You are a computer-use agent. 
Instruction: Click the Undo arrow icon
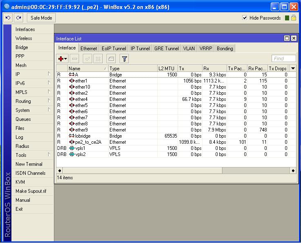[8, 18]
